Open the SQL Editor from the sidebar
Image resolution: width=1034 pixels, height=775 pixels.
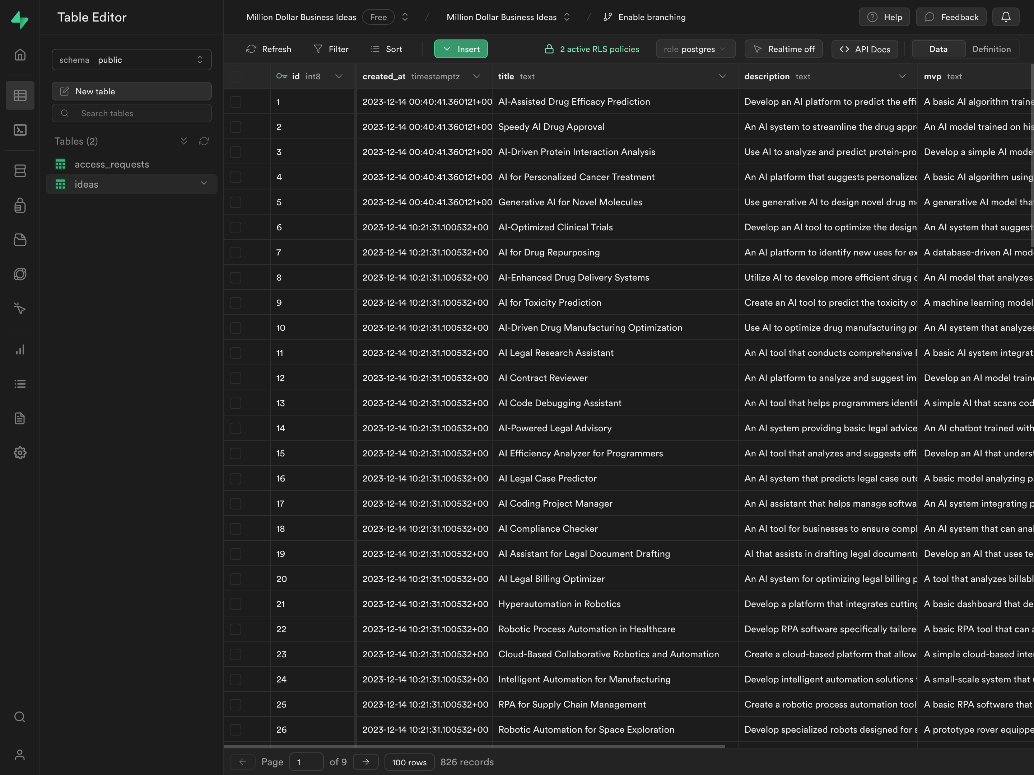pyautogui.click(x=20, y=130)
